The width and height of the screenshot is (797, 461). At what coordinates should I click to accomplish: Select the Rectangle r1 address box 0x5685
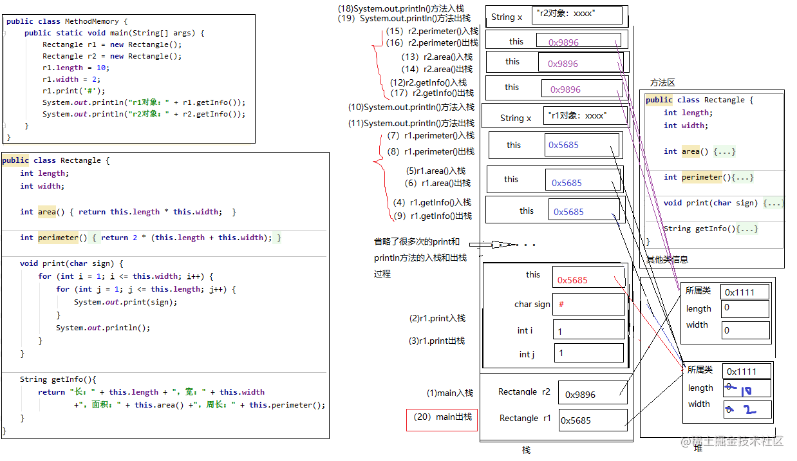(593, 420)
